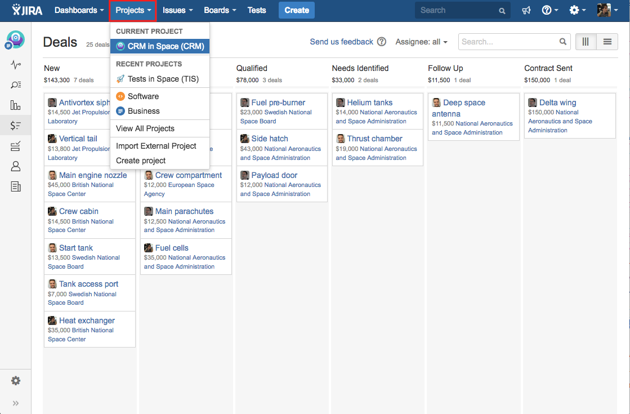This screenshot has width=630, height=414.
Task: Collapse the Projects dropdown menu
Action: tap(133, 11)
